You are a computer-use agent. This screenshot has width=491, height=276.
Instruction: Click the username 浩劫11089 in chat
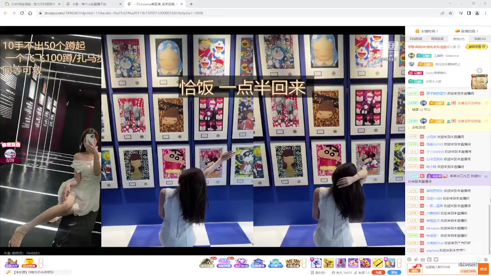[x=434, y=199]
